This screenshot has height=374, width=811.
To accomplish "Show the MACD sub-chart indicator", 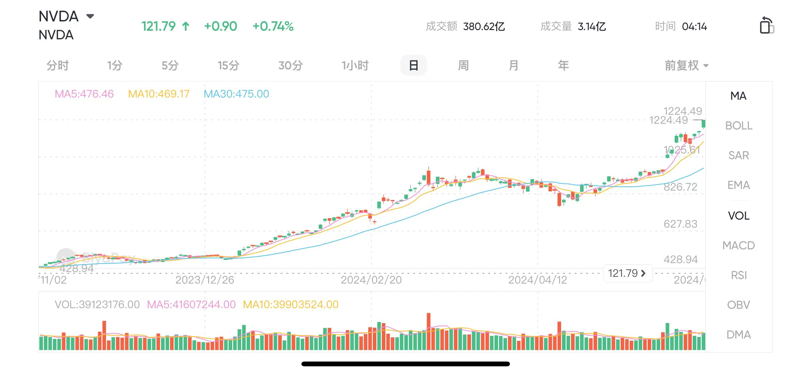I will click(739, 245).
